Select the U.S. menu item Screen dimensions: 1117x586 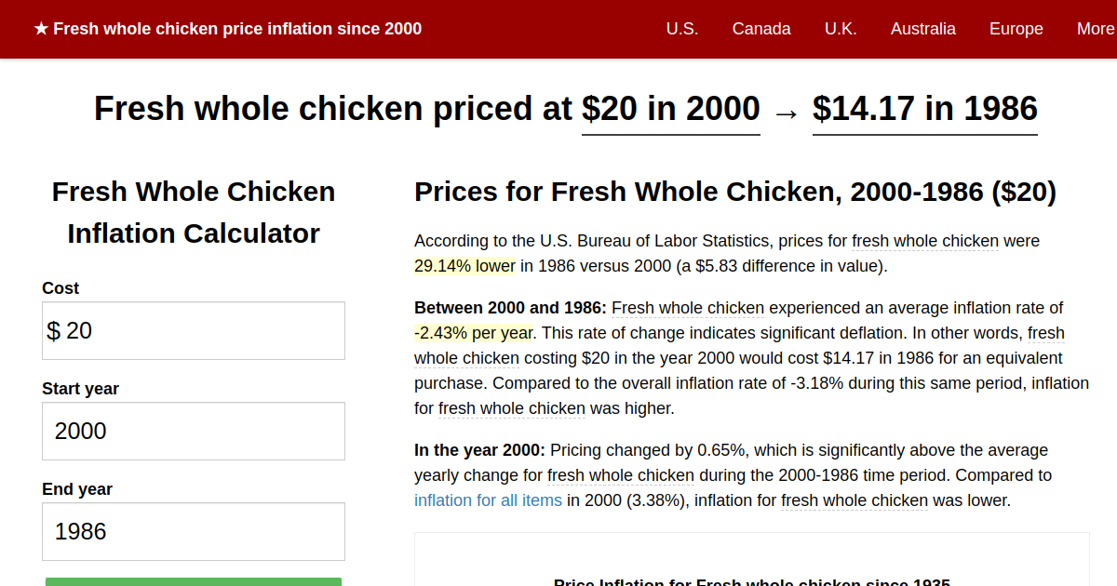pyautogui.click(x=682, y=29)
